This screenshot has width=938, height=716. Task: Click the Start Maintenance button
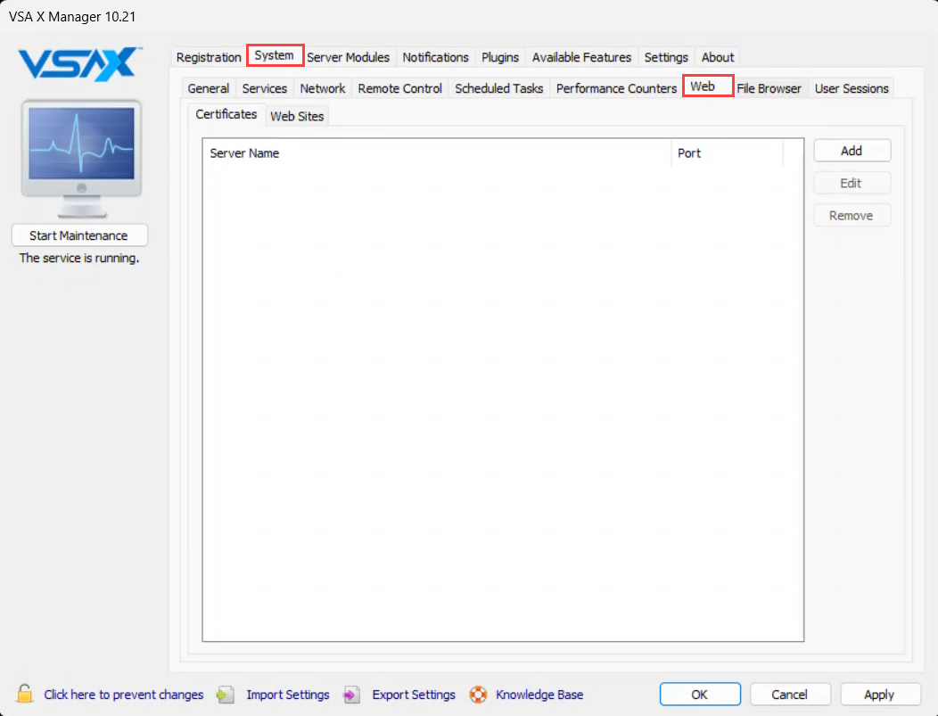79,235
